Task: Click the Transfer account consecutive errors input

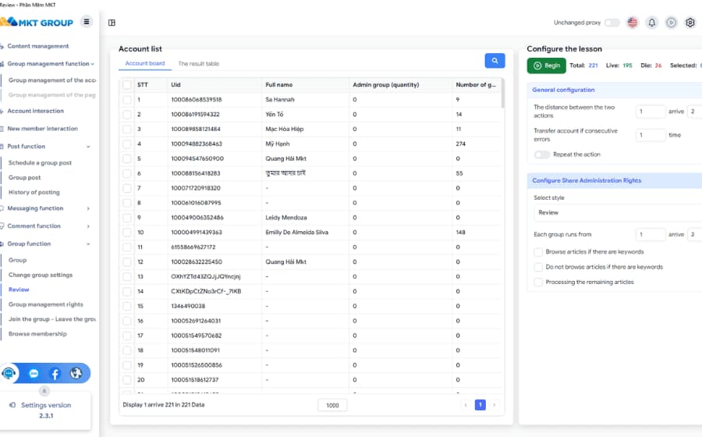Action: [x=651, y=135]
